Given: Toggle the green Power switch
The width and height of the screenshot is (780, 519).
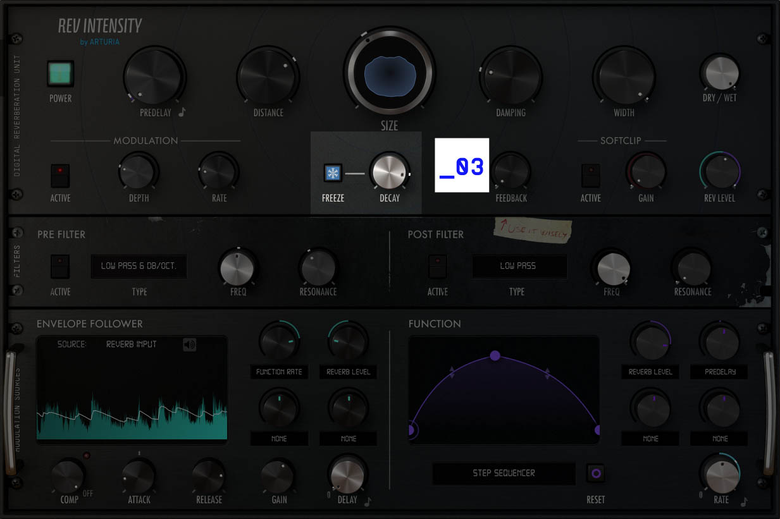Looking at the screenshot, I should [61, 74].
